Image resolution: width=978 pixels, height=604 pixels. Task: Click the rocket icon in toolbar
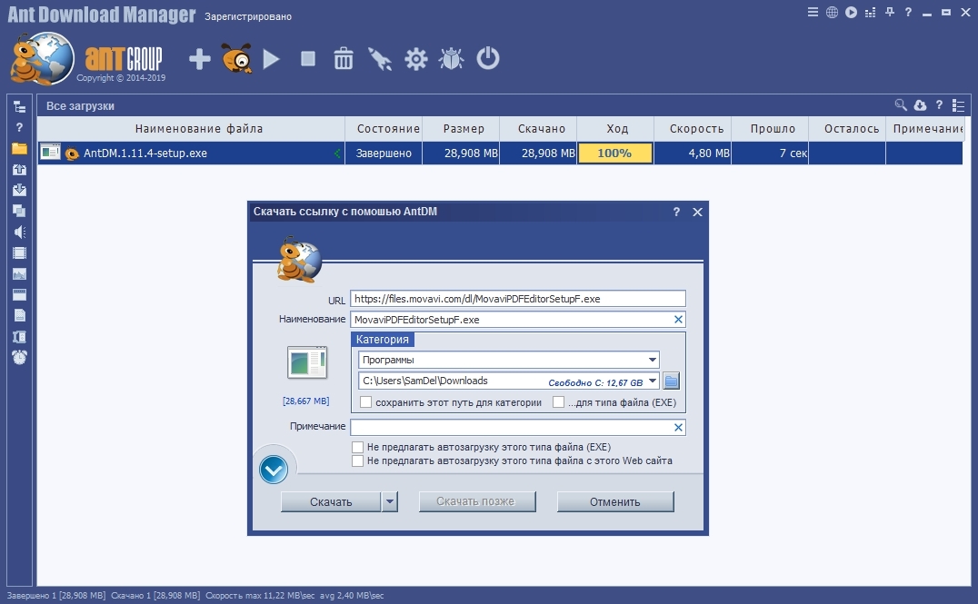pos(379,60)
